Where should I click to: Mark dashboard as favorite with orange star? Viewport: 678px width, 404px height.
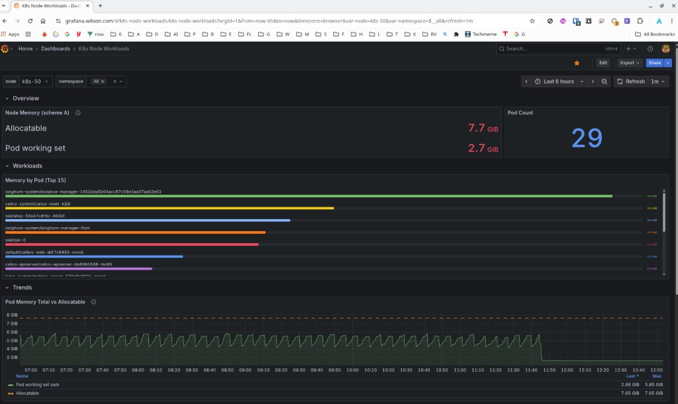tap(577, 63)
